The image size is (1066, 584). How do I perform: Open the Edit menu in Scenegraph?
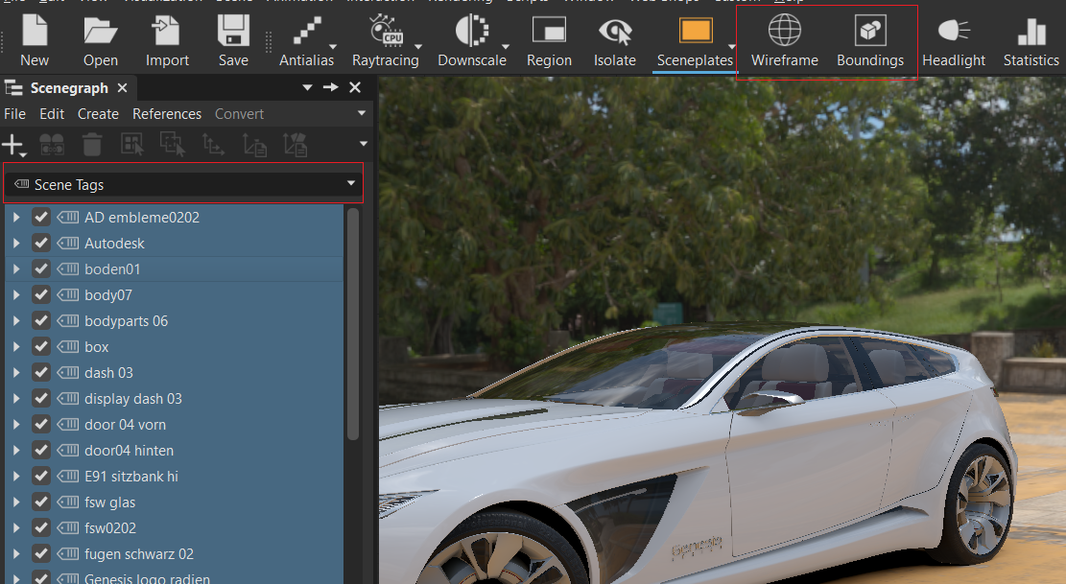pos(51,113)
